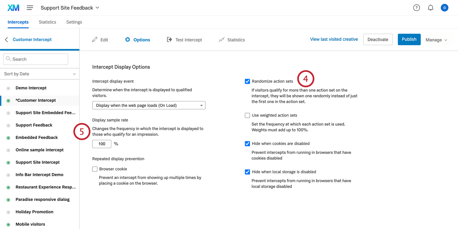
Task: Click the Publish button
Action: pyautogui.click(x=409, y=39)
